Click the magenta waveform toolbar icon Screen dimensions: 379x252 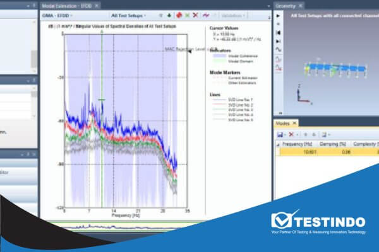(x=206, y=16)
